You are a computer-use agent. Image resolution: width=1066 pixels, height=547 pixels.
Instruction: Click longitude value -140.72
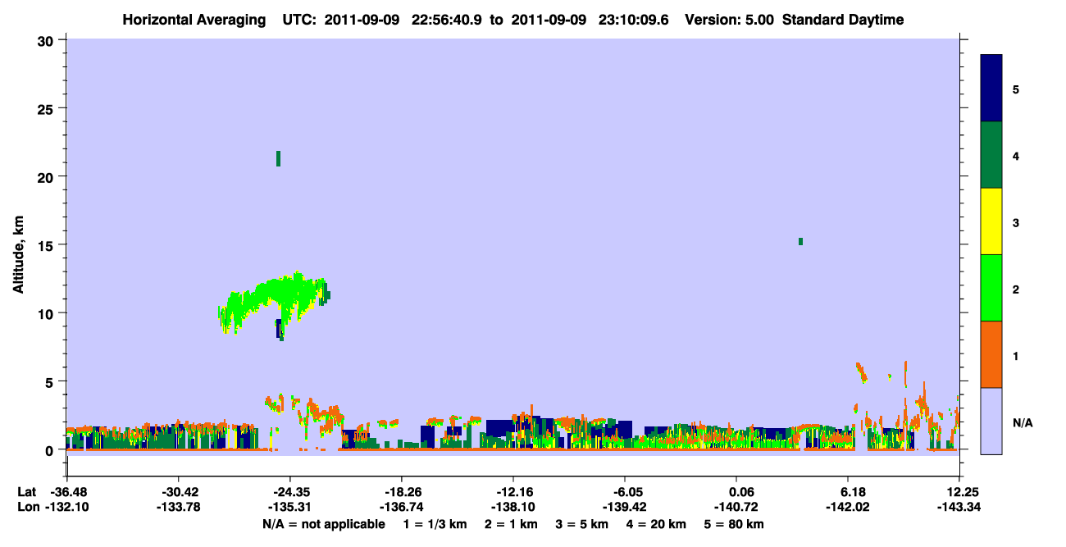[x=736, y=508]
